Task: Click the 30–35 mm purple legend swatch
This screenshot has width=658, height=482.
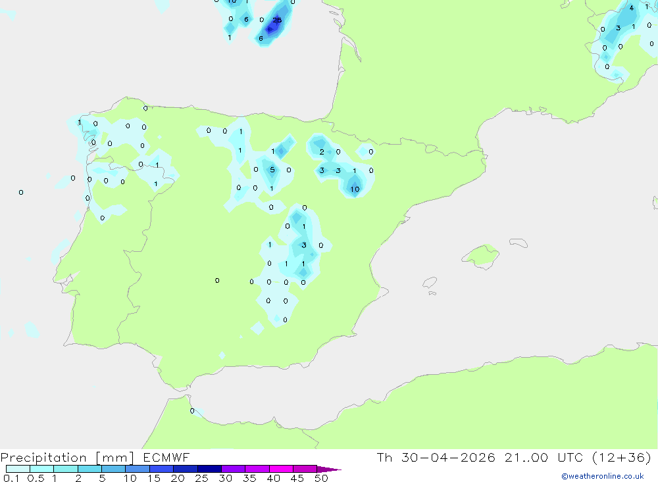Action: pos(233,469)
